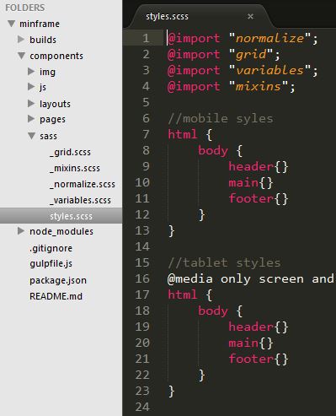Collapse the components folder arrow
The width and height of the screenshot is (336, 416).
pos(22,56)
